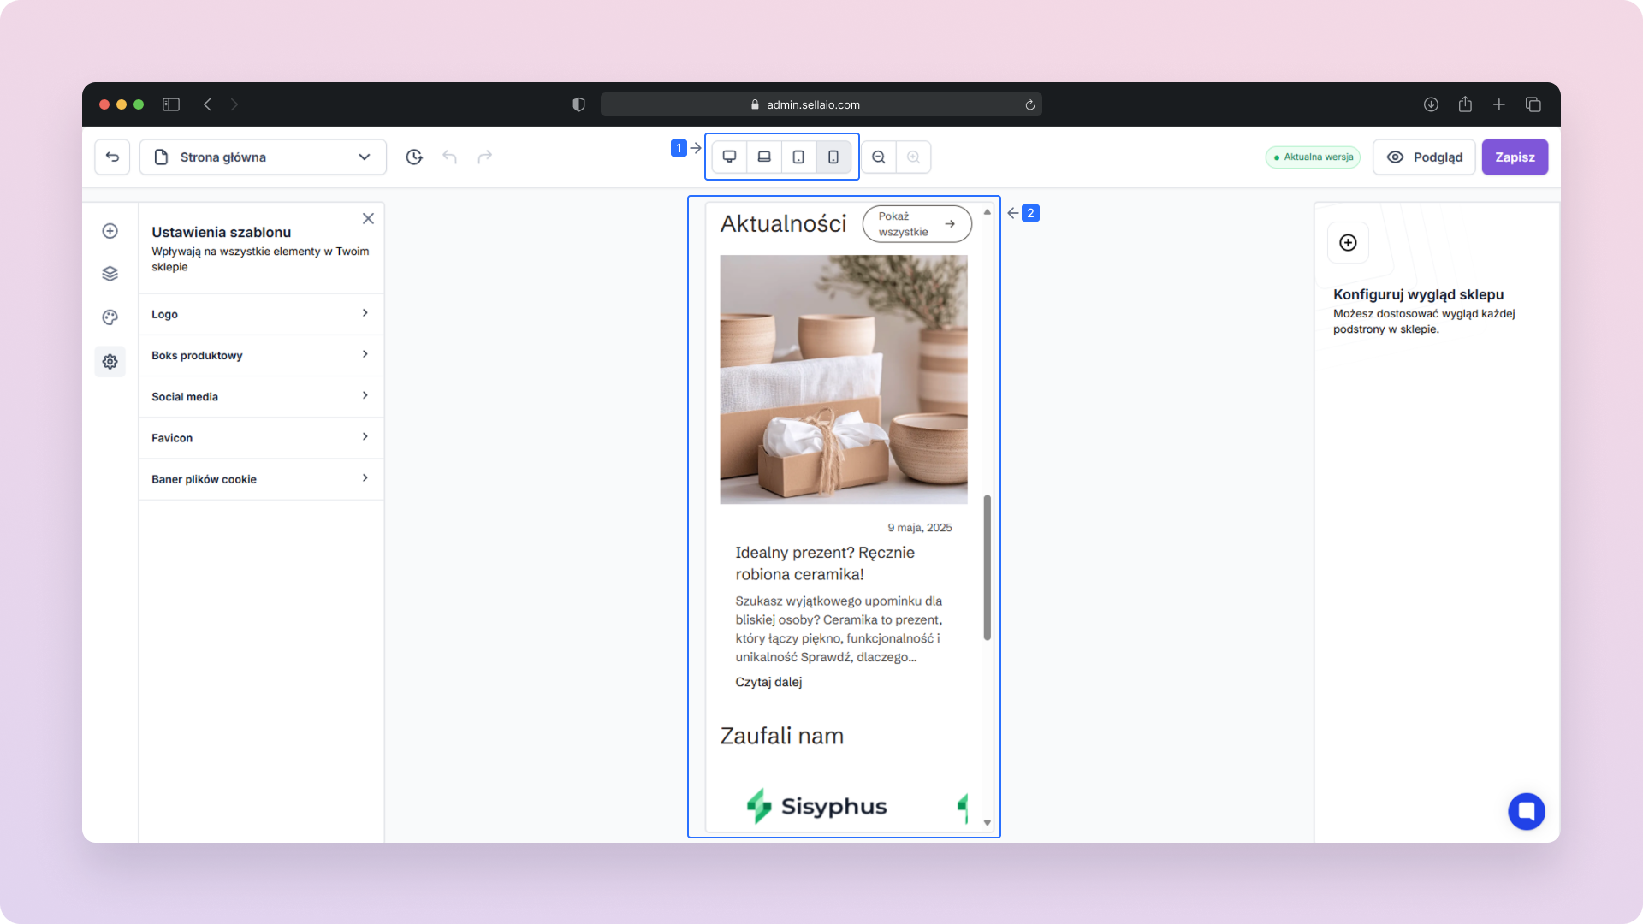Click the preview vertical scrollbar thumb
1643x924 pixels.
[x=987, y=566]
